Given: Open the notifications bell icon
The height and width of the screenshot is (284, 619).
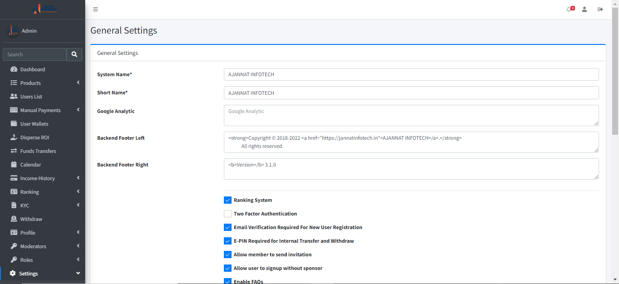Looking at the screenshot, I should coord(569,10).
